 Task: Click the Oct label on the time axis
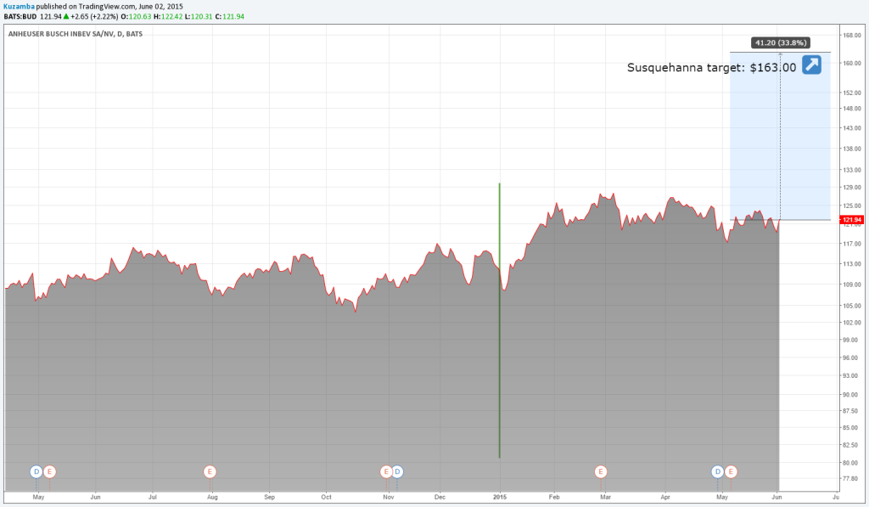pos(327,497)
